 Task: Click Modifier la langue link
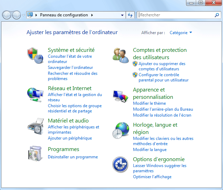[150, 150]
